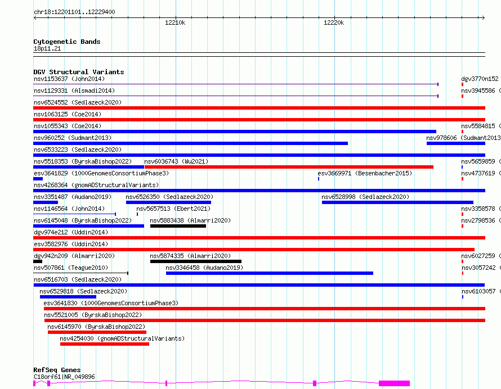Click the nsv1129331 (Alsmadi2014) variant label
This screenshot has height=389, width=501.
[74, 91]
